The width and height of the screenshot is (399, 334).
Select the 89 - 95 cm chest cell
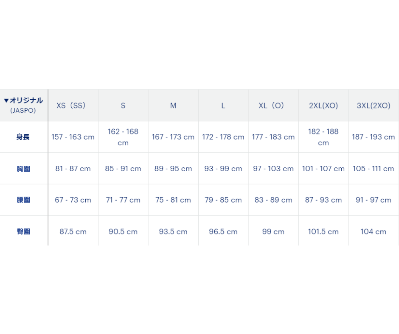[x=173, y=169]
